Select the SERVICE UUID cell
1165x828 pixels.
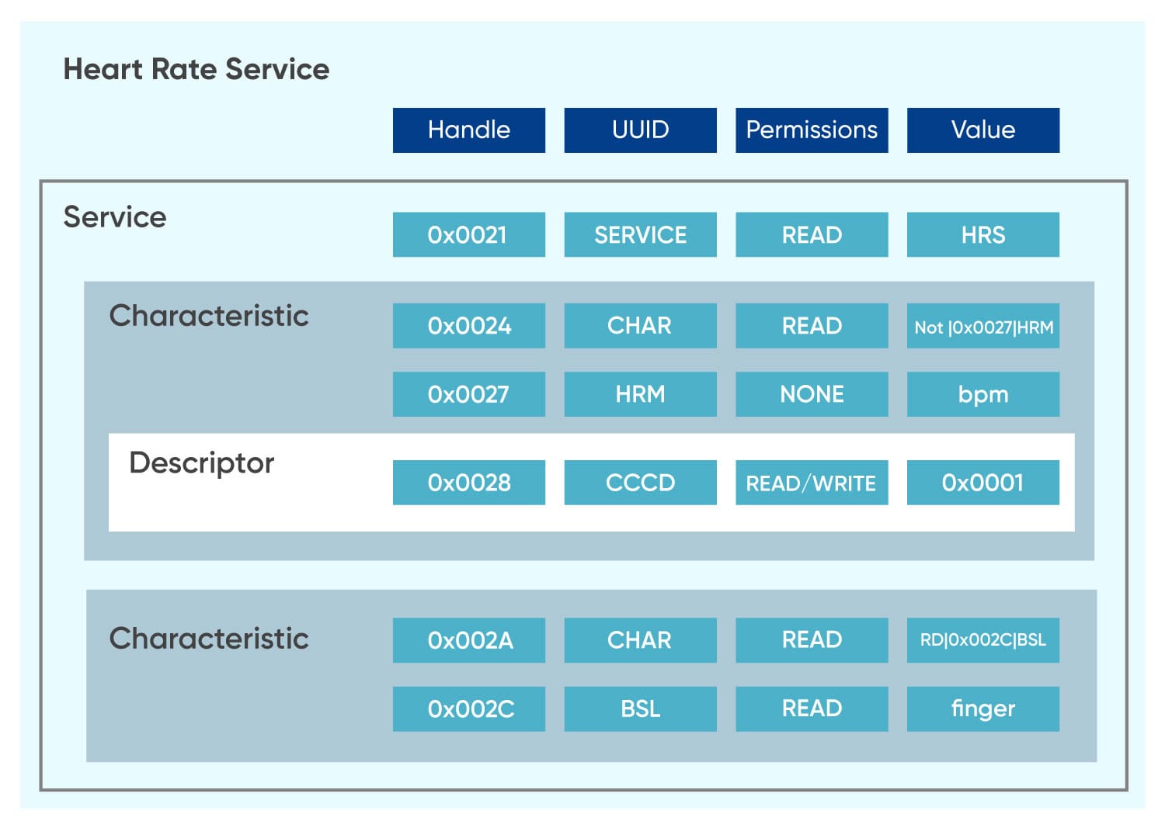pyautogui.click(x=640, y=234)
